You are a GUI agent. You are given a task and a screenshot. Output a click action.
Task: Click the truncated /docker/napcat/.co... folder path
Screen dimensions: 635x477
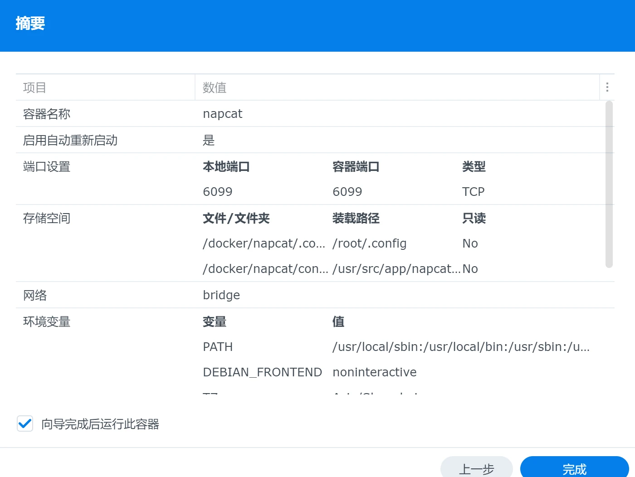264,243
